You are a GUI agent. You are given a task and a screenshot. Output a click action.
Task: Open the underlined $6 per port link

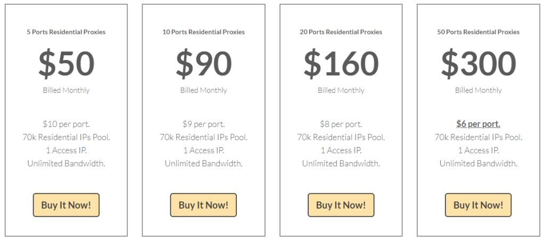pos(478,124)
